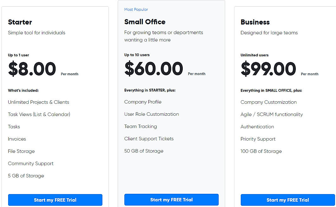Click Unlimited Projects & Clients feature
336x207 pixels.
pos(38,102)
